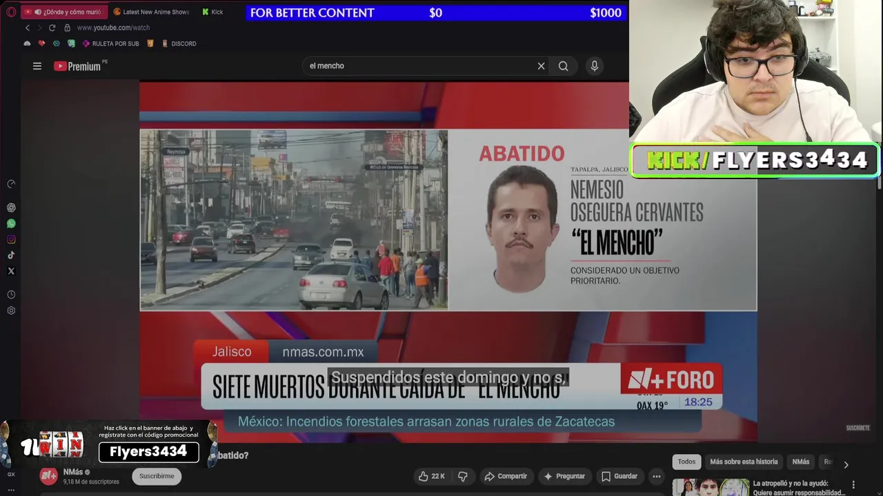Clear the search text with X
The width and height of the screenshot is (883, 496).
point(542,66)
